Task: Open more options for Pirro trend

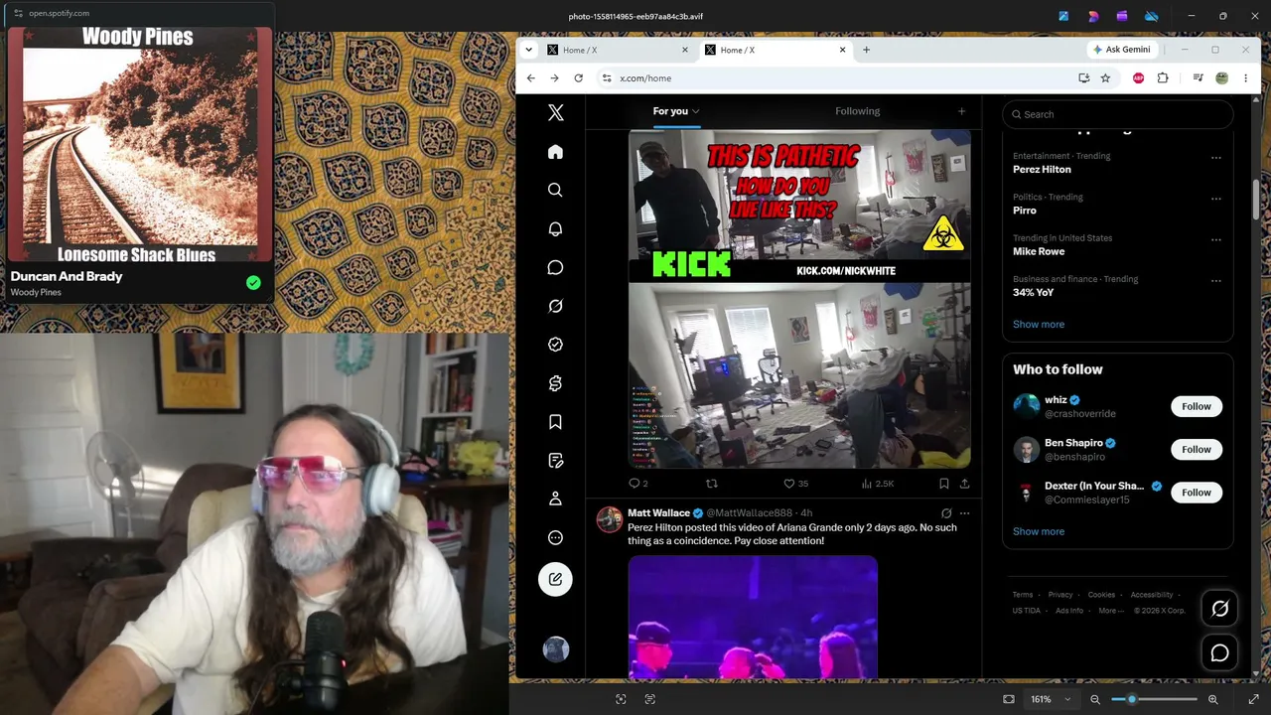Action: tap(1215, 199)
